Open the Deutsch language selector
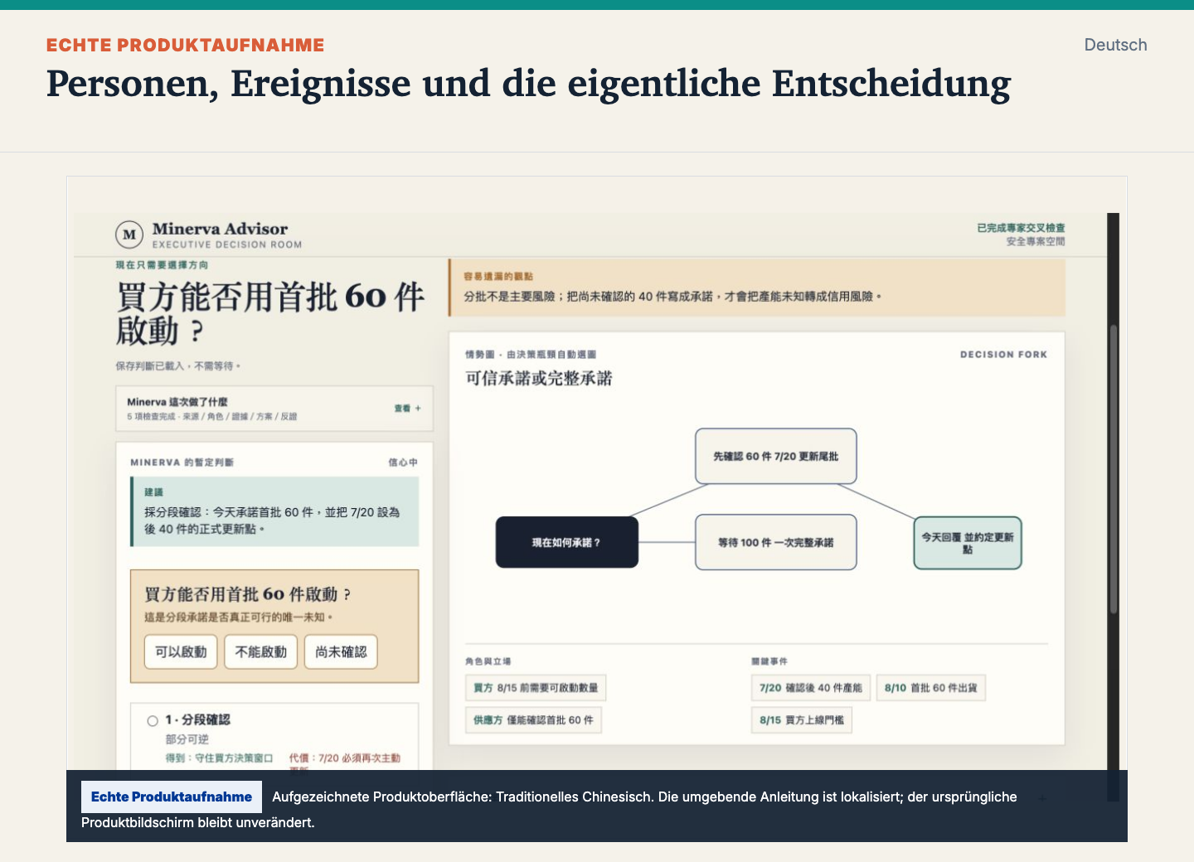This screenshot has height=862, width=1194. [1115, 45]
